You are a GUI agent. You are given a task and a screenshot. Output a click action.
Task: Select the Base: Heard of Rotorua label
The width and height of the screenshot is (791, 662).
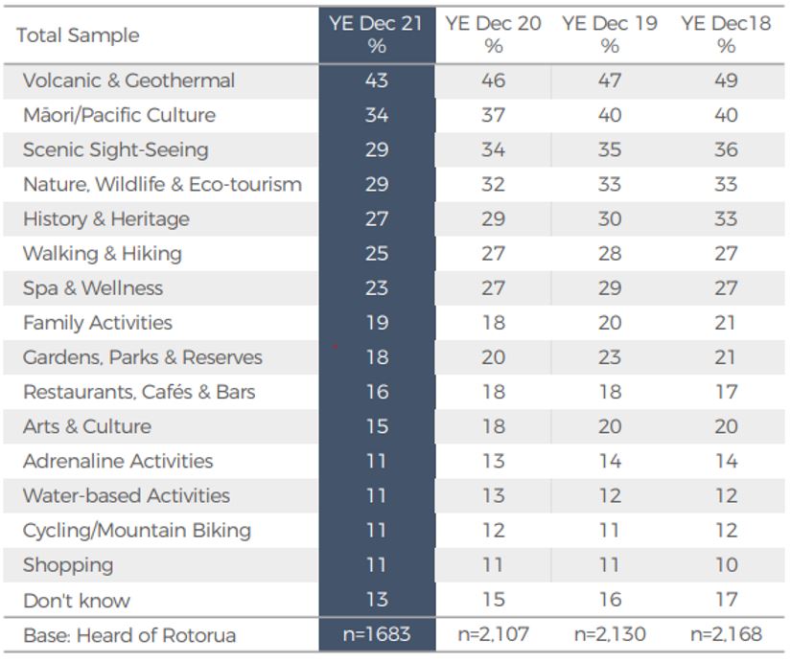[x=129, y=635]
